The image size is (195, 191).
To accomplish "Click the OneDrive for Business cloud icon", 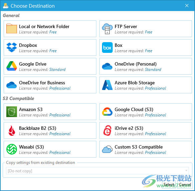I will [x=12, y=85].
